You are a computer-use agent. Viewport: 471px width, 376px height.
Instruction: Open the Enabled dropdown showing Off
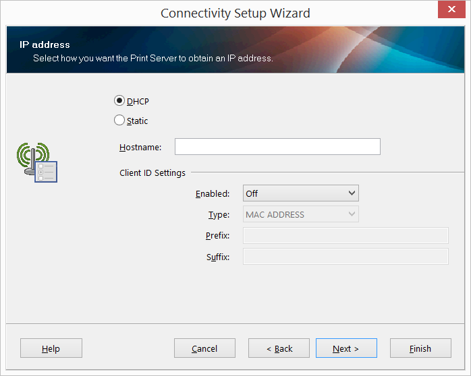point(301,193)
